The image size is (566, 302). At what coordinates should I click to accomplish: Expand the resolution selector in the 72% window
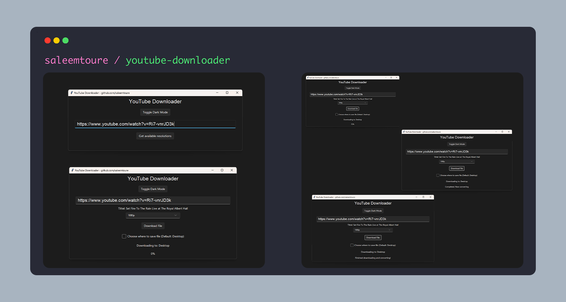pyautogui.click(x=352, y=102)
